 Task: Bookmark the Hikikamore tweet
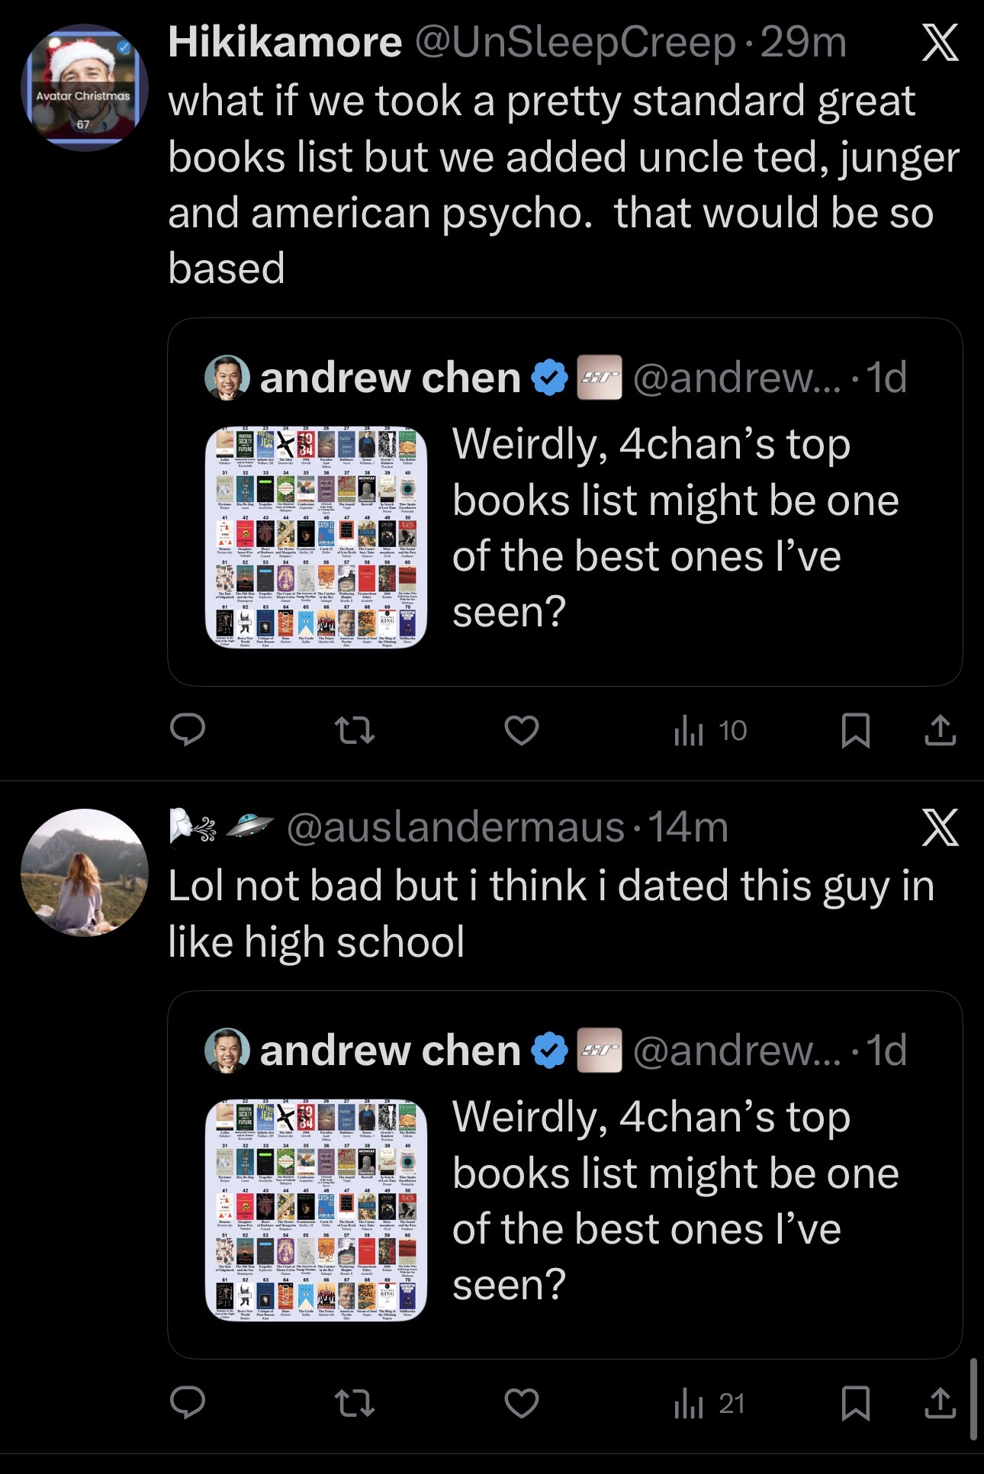[x=855, y=730]
